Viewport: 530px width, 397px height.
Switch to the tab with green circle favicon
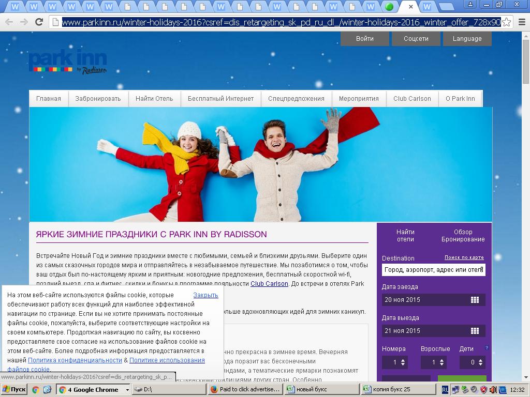389,7
